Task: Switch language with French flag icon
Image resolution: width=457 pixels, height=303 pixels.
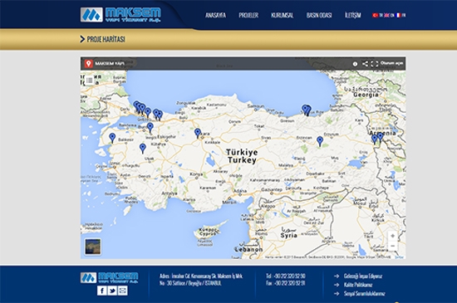Action: point(398,15)
